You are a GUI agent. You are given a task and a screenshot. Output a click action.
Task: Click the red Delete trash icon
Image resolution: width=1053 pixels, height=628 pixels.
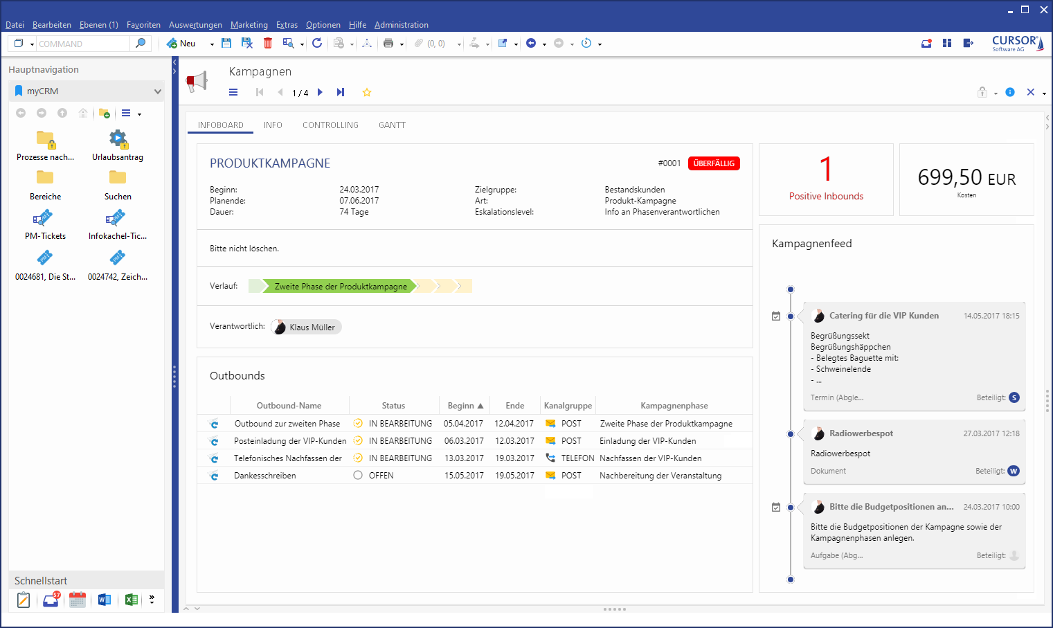268,43
